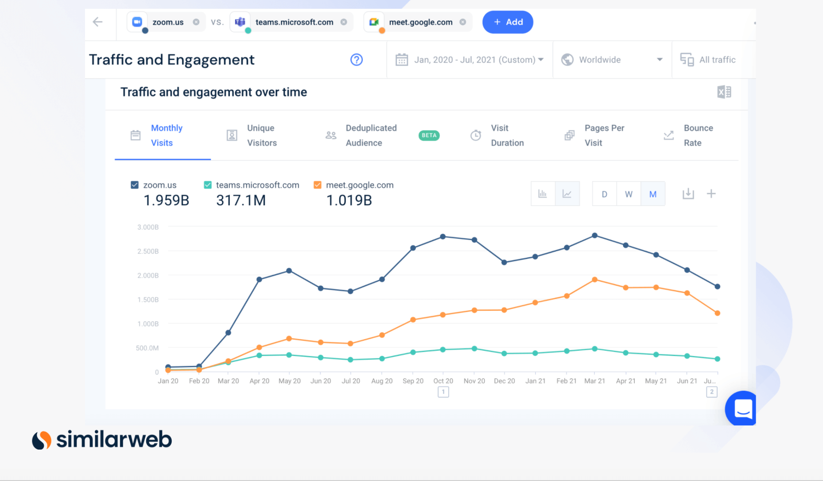The width and height of the screenshot is (823, 481).
Task: Open the date range picker dropdown
Action: click(x=470, y=60)
